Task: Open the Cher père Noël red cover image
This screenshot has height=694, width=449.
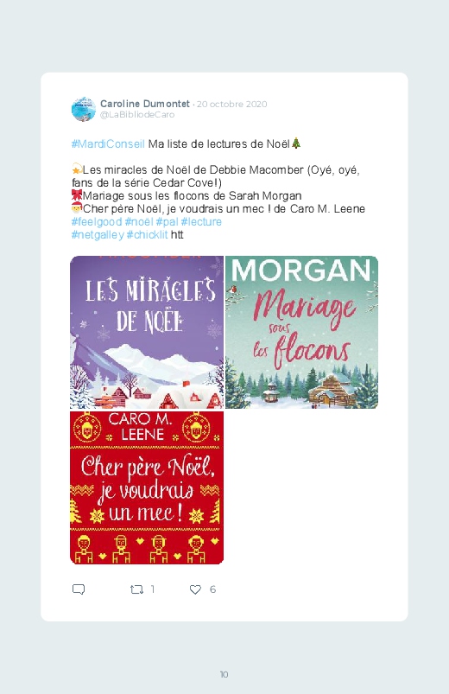Action: [147, 487]
